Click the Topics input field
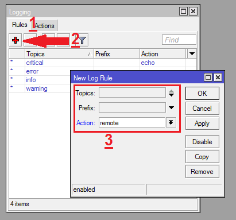Screen dimensions: 236x220 click(132, 92)
